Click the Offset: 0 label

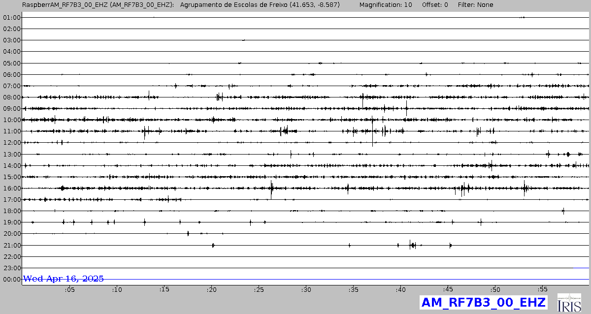pyautogui.click(x=435, y=4)
